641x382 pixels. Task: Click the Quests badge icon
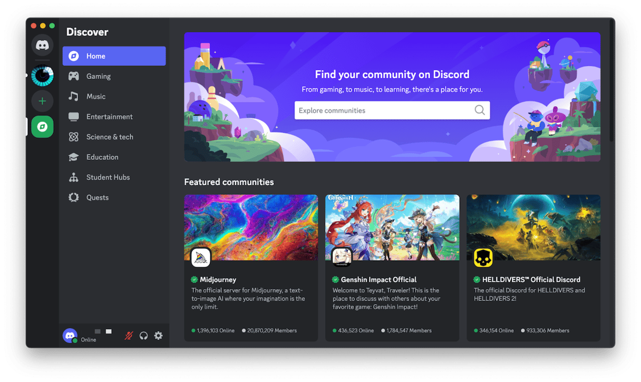(74, 197)
